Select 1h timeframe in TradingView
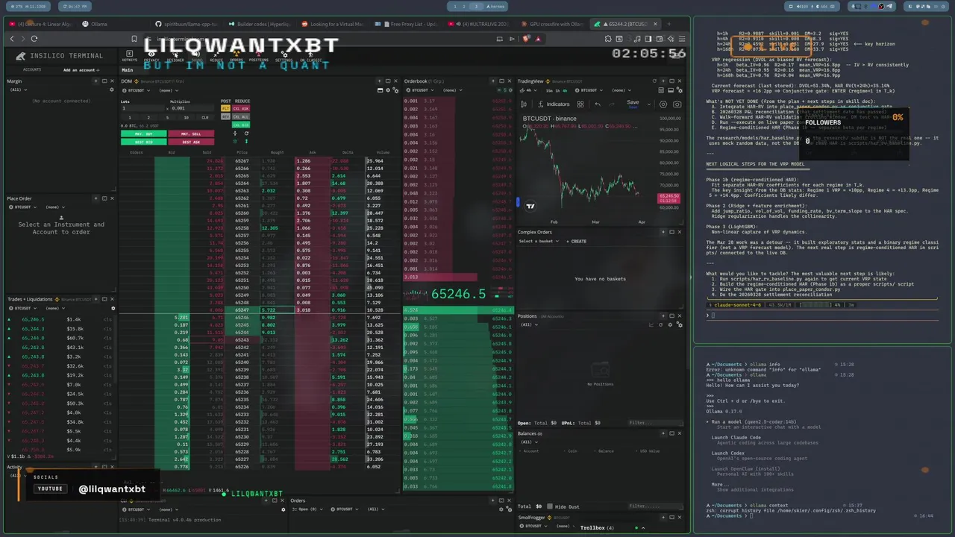 (557, 90)
